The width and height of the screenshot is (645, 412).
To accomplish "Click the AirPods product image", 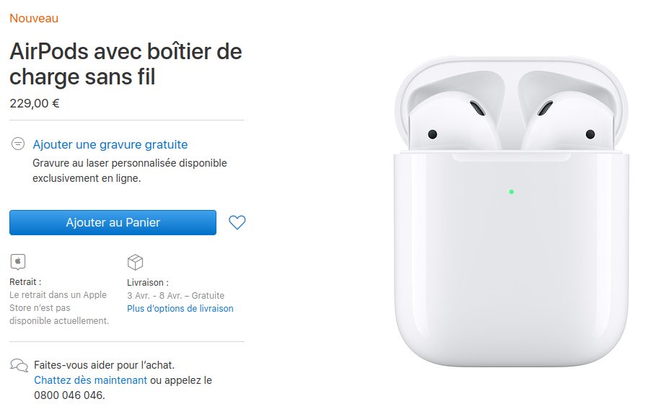I will 512,212.
